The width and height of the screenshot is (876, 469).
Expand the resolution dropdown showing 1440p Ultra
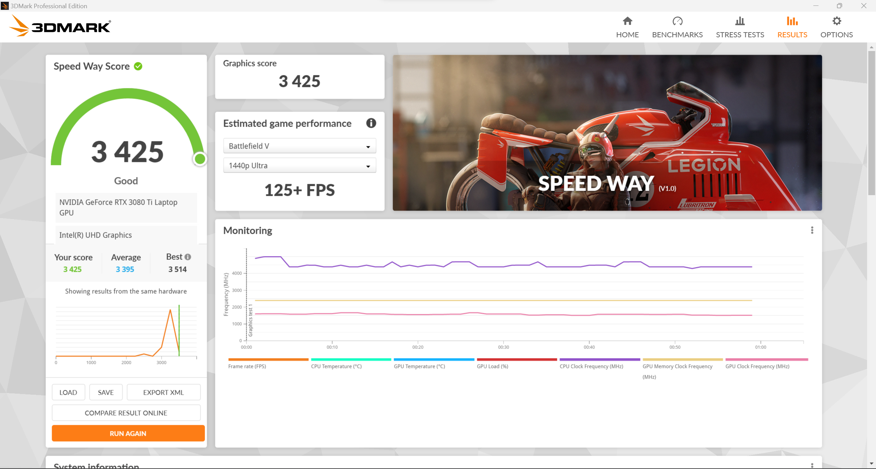pyautogui.click(x=368, y=166)
